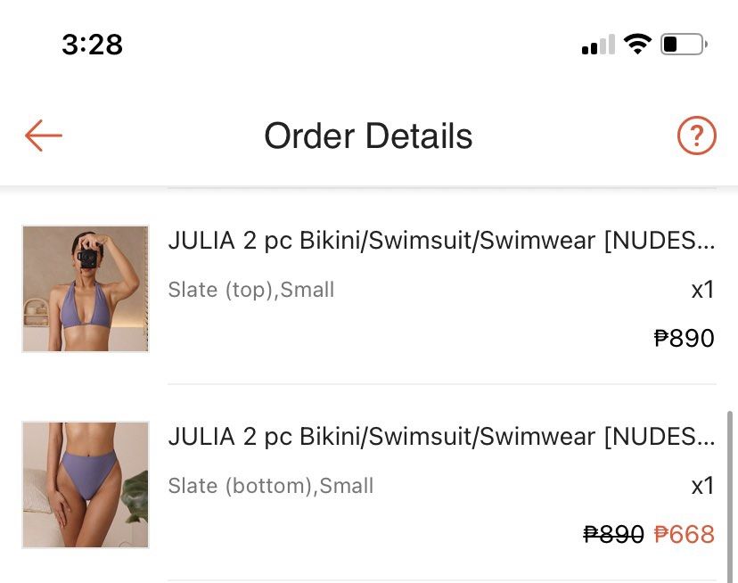This screenshot has width=738, height=583.
Task: Select the Slate (top),Small variant label
Action: (252, 290)
